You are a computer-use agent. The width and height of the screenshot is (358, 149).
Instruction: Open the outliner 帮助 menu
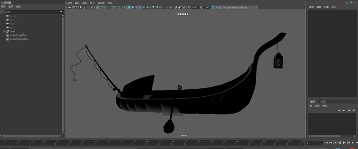coord(18,7)
